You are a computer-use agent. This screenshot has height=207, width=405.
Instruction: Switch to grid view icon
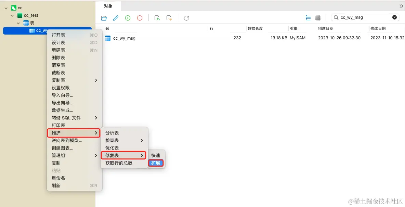click(x=318, y=17)
